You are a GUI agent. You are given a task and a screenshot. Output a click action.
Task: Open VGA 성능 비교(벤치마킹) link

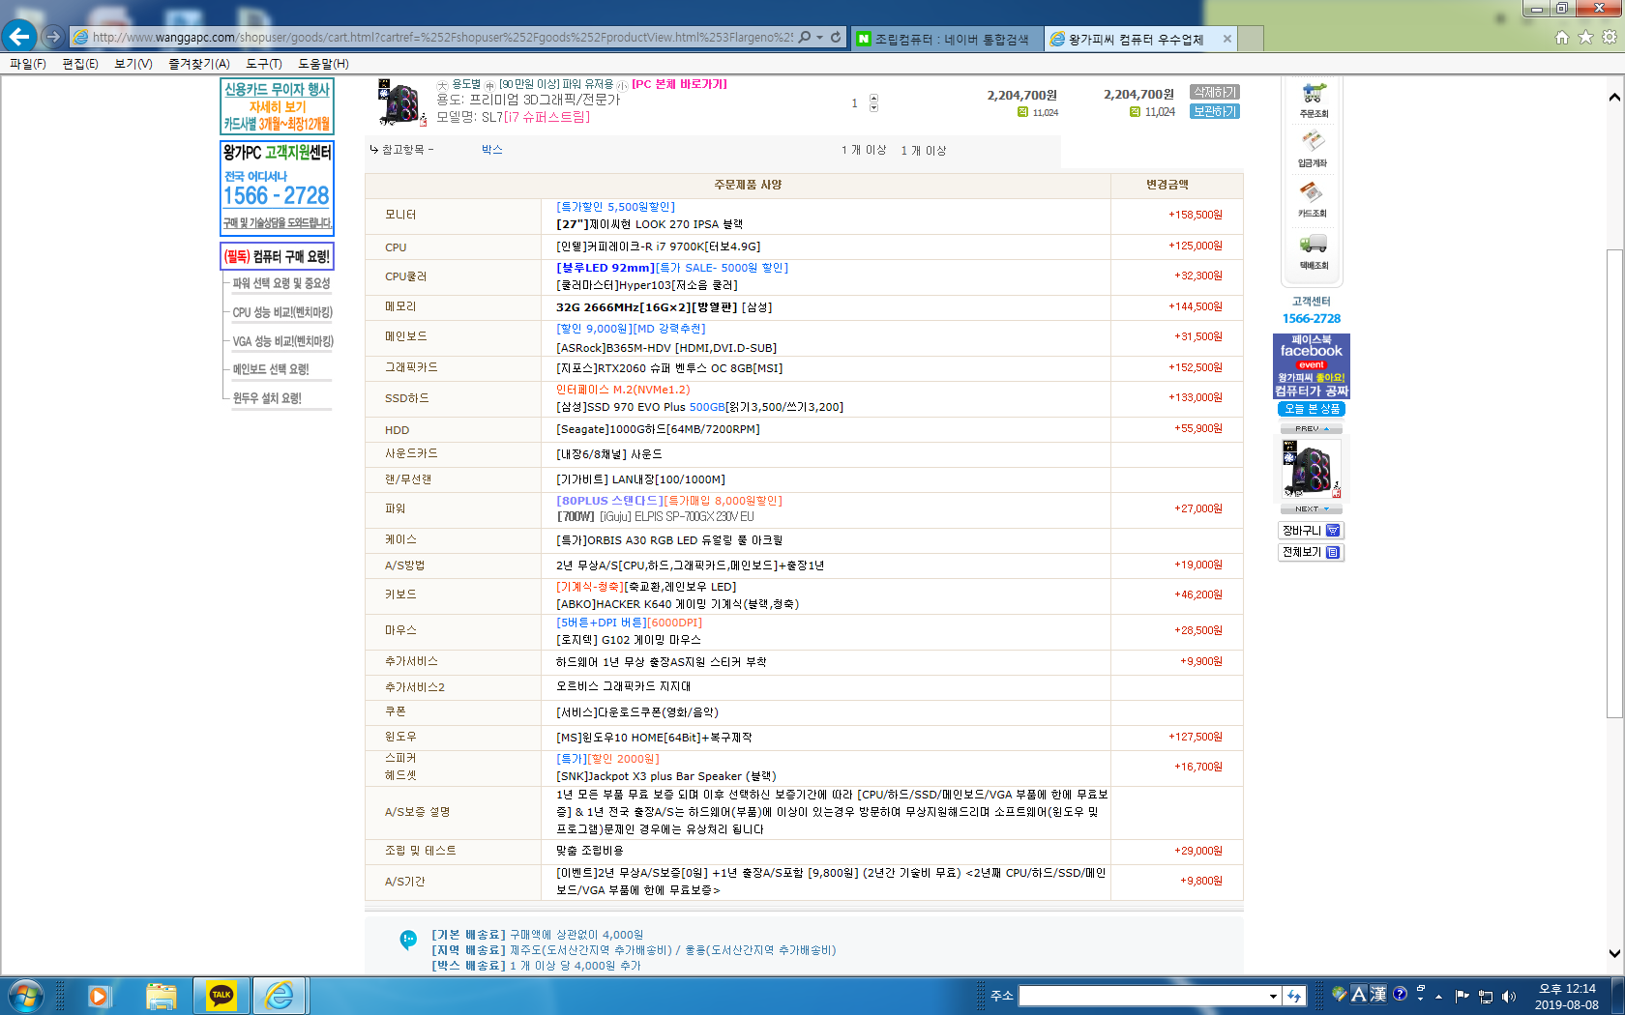[x=282, y=341]
